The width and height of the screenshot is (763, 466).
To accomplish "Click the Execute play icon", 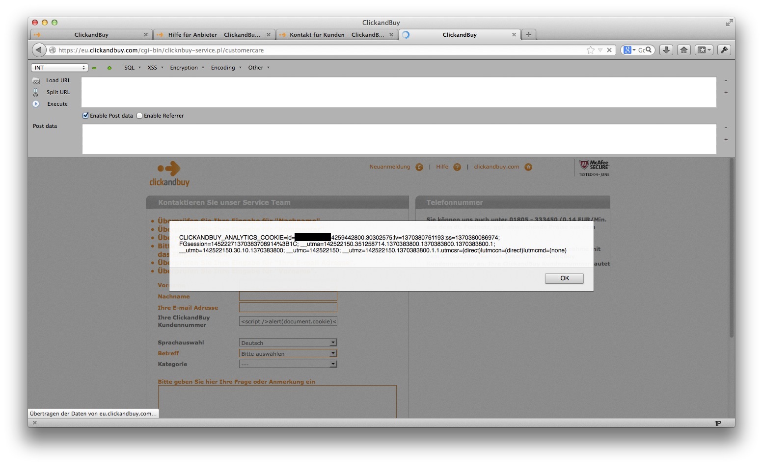I will [36, 104].
